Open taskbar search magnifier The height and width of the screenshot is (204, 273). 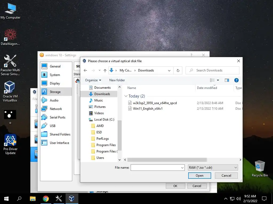click(x=19, y=198)
